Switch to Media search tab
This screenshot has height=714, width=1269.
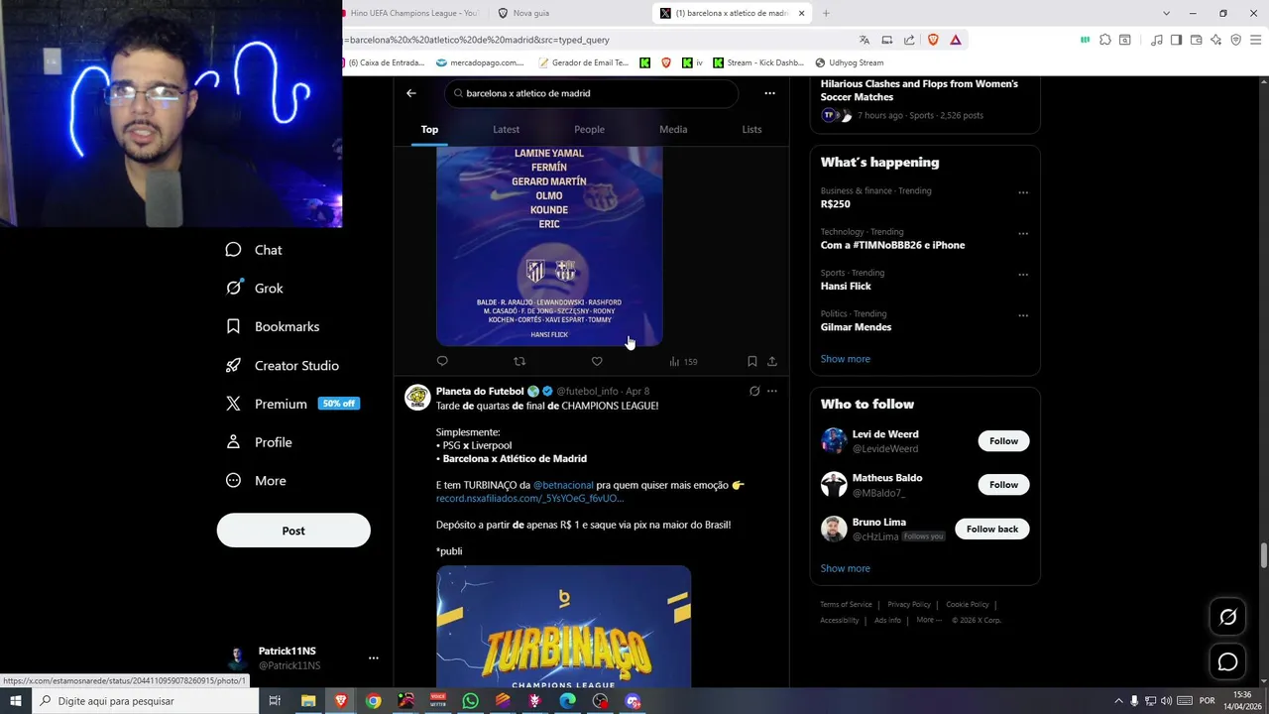click(673, 129)
